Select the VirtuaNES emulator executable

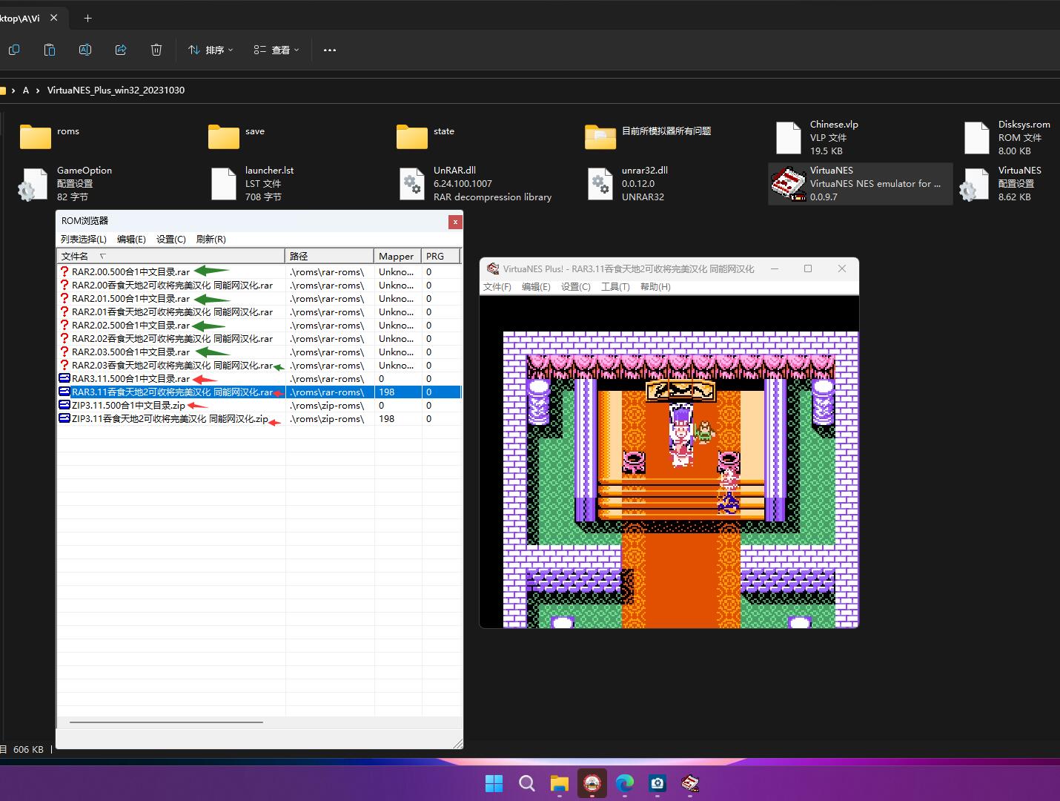click(x=860, y=183)
